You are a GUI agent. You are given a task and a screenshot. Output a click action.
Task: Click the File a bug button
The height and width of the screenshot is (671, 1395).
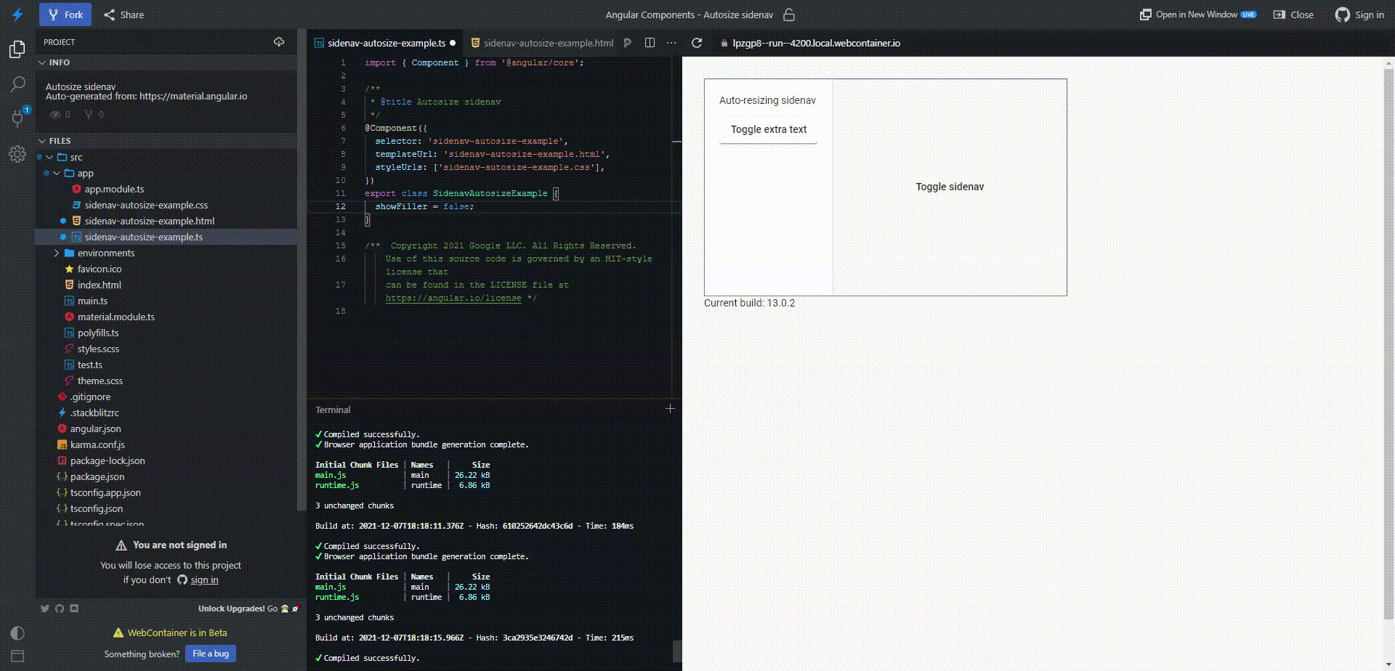[210, 654]
